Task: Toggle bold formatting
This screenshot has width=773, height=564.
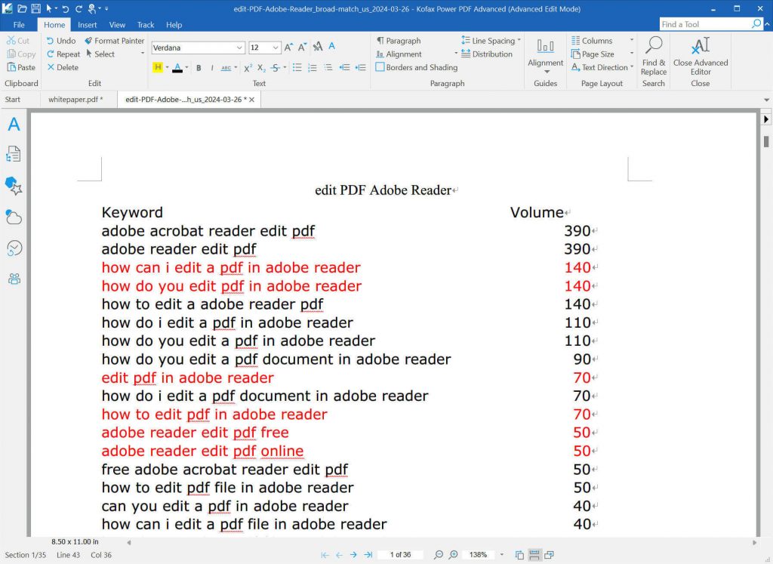Action: [x=199, y=68]
